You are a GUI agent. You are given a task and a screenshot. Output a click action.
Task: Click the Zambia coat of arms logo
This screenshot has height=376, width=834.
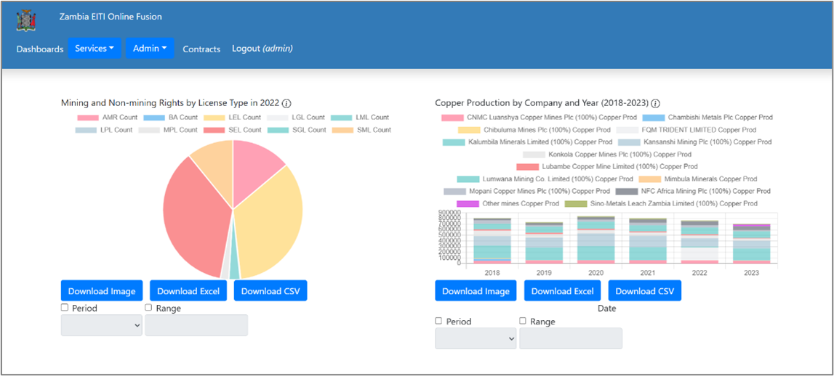pos(27,20)
